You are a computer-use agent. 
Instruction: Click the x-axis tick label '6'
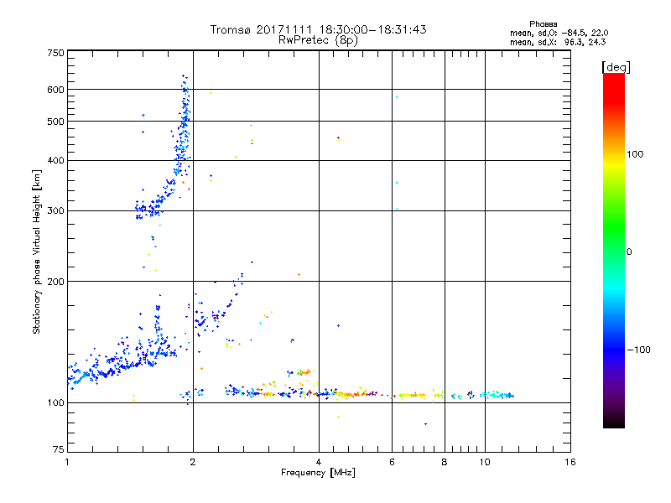point(392,462)
